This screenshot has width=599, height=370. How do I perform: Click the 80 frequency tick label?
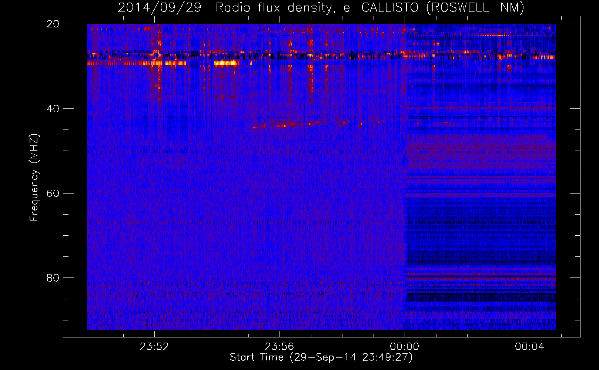[x=53, y=278]
